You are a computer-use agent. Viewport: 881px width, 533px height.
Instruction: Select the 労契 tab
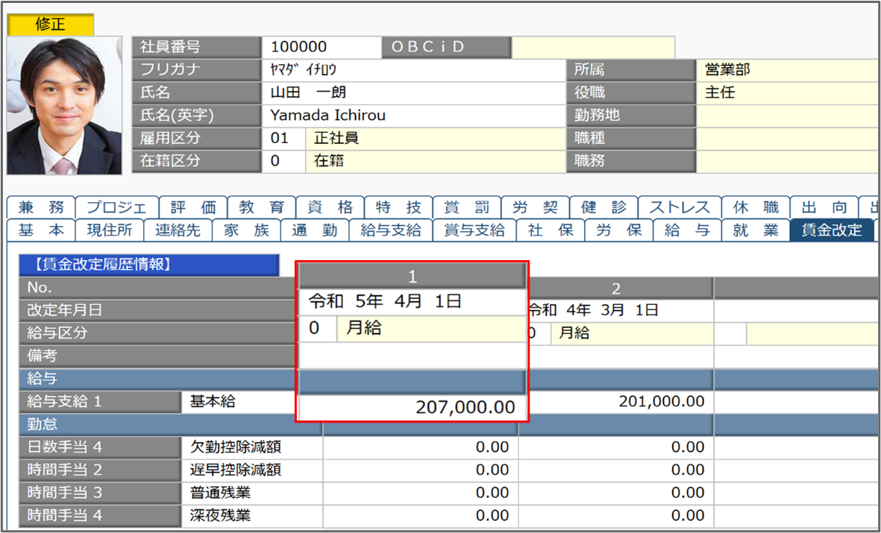coord(536,207)
